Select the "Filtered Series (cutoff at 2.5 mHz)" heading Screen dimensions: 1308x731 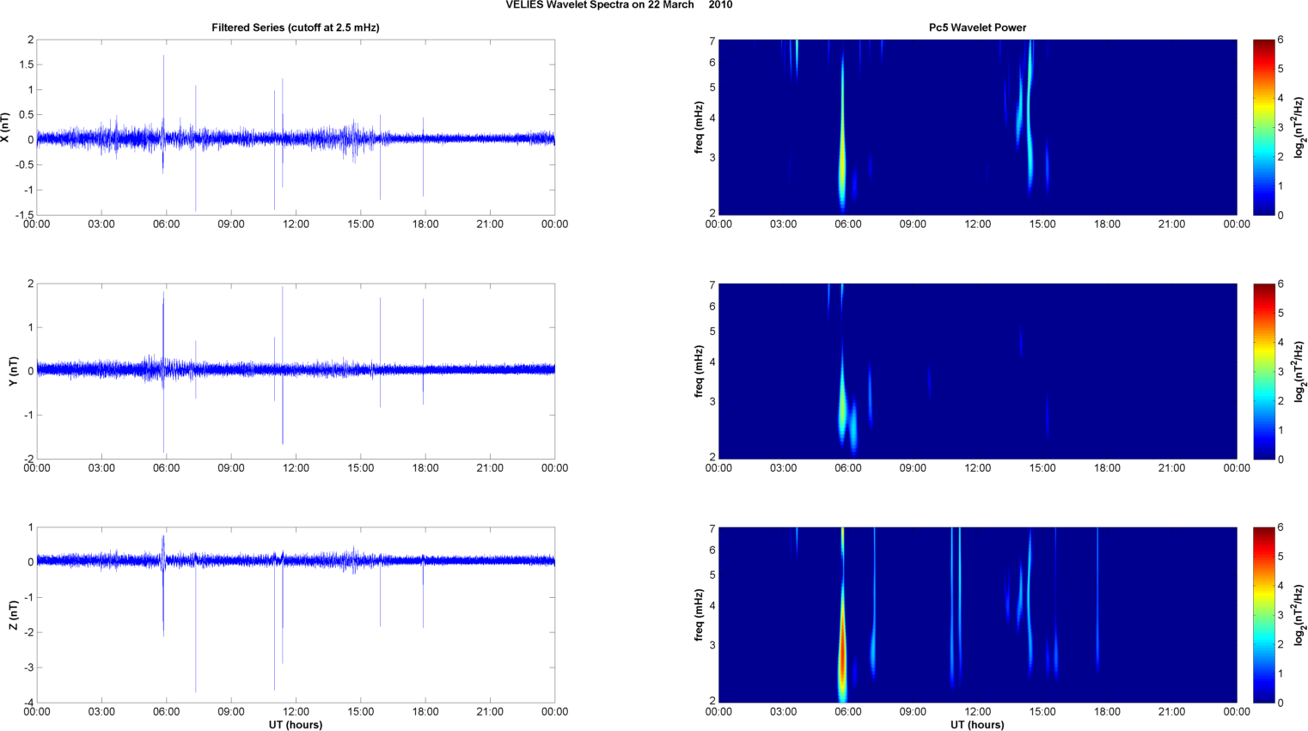(296, 27)
